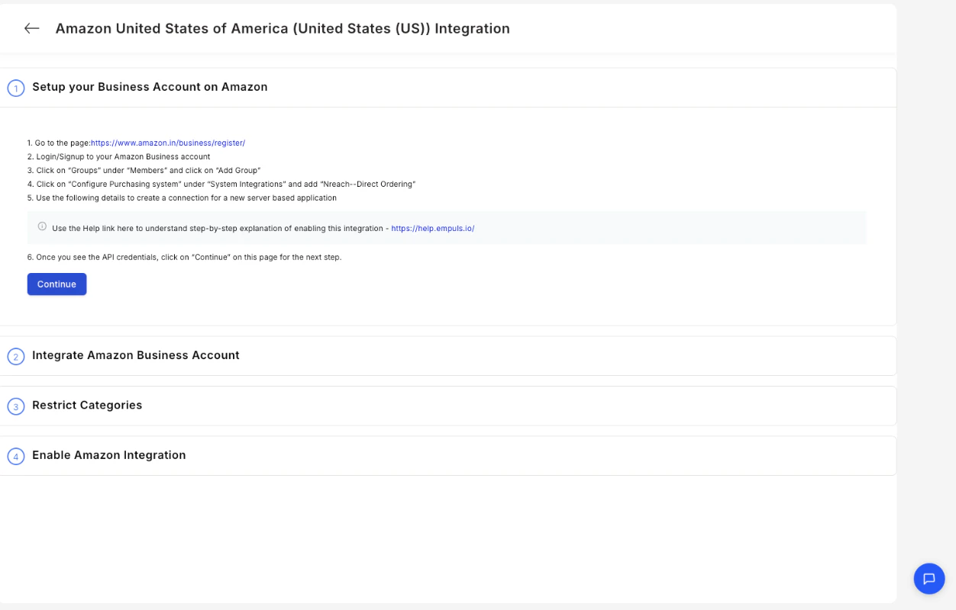Click the Login/Signup to Amazon Business account step

pos(118,156)
